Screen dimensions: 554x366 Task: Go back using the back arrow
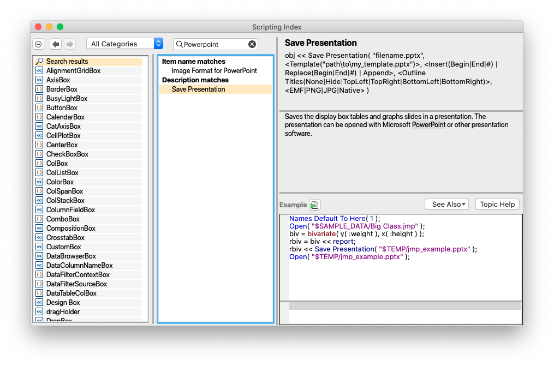[x=56, y=44]
